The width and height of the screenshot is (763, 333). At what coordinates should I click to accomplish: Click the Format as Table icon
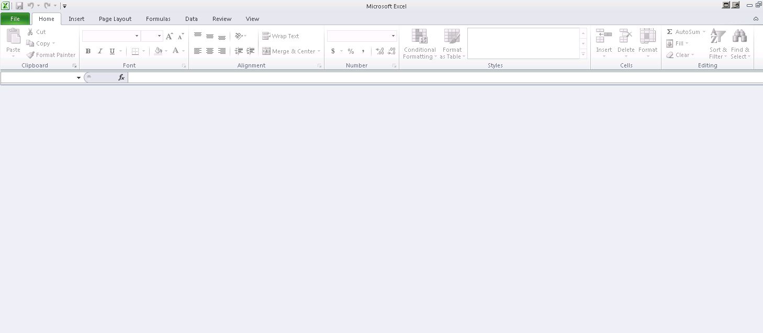pyautogui.click(x=452, y=37)
